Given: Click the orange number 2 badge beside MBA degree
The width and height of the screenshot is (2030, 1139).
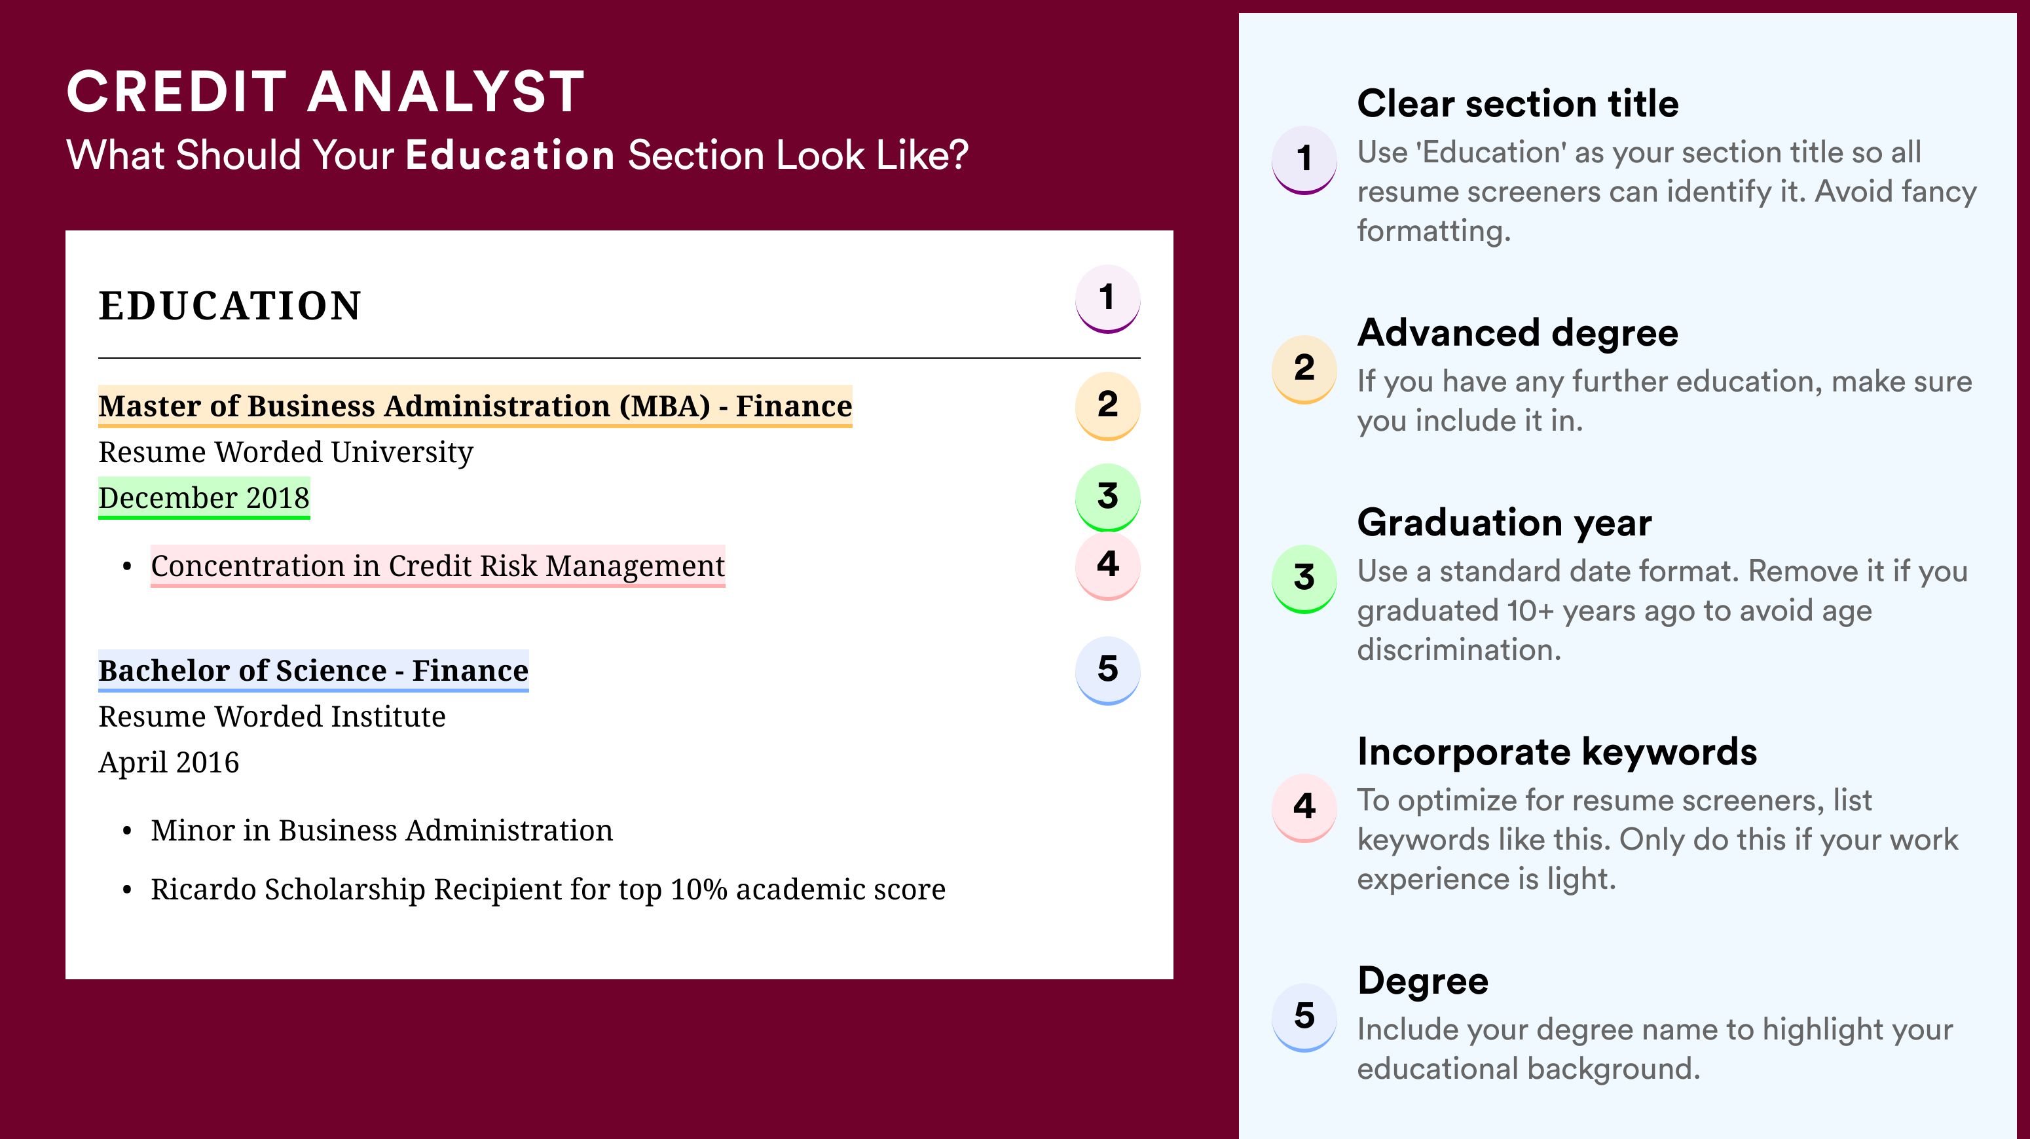Looking at the screenshot, I should (1107, 406).
